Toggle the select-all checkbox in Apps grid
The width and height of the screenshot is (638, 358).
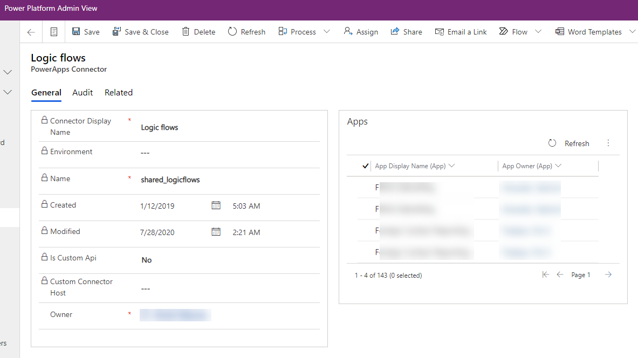tap(366, 166)
